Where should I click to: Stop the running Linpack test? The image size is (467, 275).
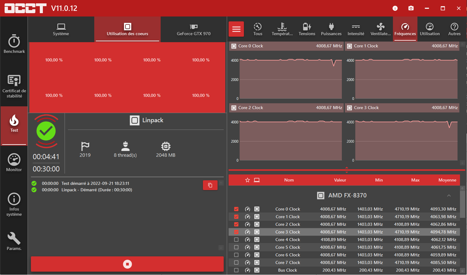tap(127, 264)
